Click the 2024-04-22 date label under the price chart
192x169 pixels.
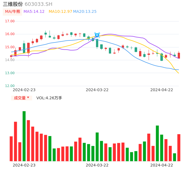[x=162, y=90]
